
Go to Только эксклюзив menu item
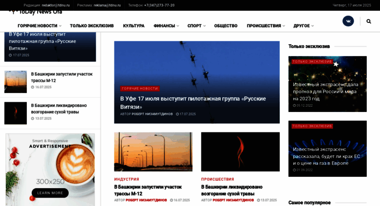92,26
